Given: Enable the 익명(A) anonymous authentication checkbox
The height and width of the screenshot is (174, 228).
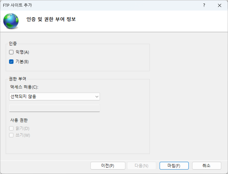Looking at the screenshot, I should point(11,52).
